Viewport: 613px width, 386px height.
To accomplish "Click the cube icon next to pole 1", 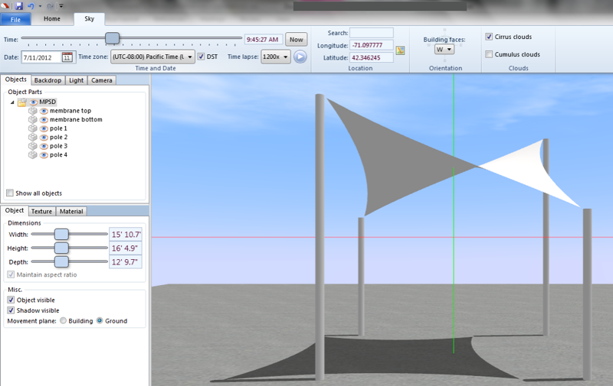I will click(x=33, y=128).
